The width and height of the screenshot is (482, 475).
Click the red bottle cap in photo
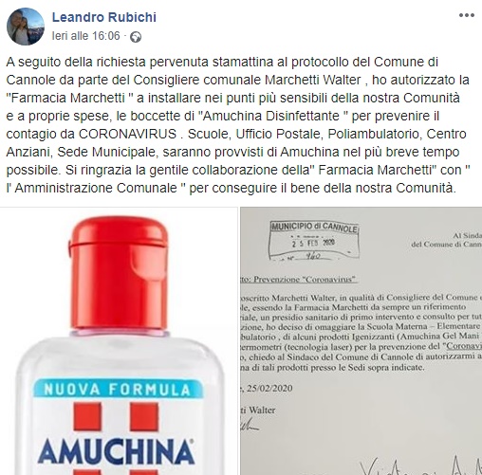pos(118,274)
